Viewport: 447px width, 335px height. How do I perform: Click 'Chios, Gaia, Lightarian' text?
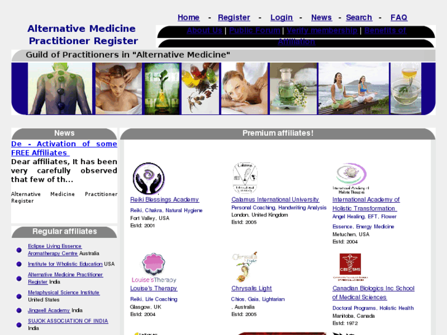click(x=258, y=299)
